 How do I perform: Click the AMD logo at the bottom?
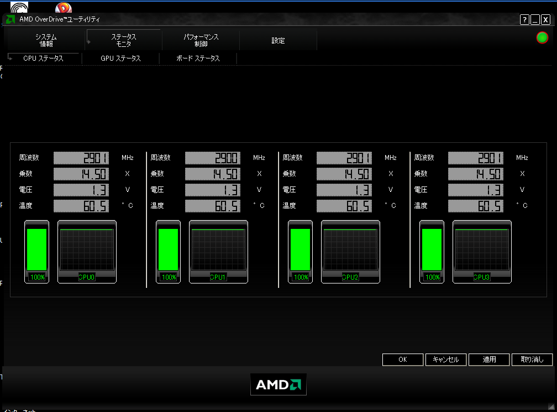click(278, 384)
